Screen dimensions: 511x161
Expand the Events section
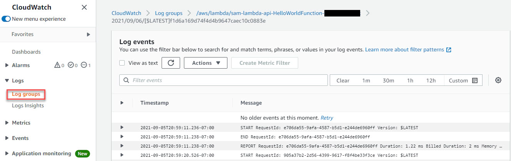coord(7,138)
